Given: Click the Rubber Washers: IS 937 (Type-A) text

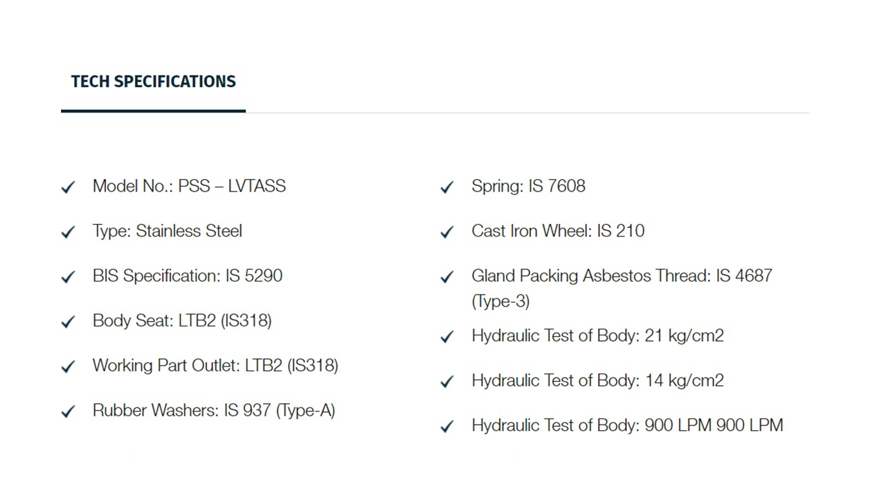Looking at the screenshot, I should point(214,411).
